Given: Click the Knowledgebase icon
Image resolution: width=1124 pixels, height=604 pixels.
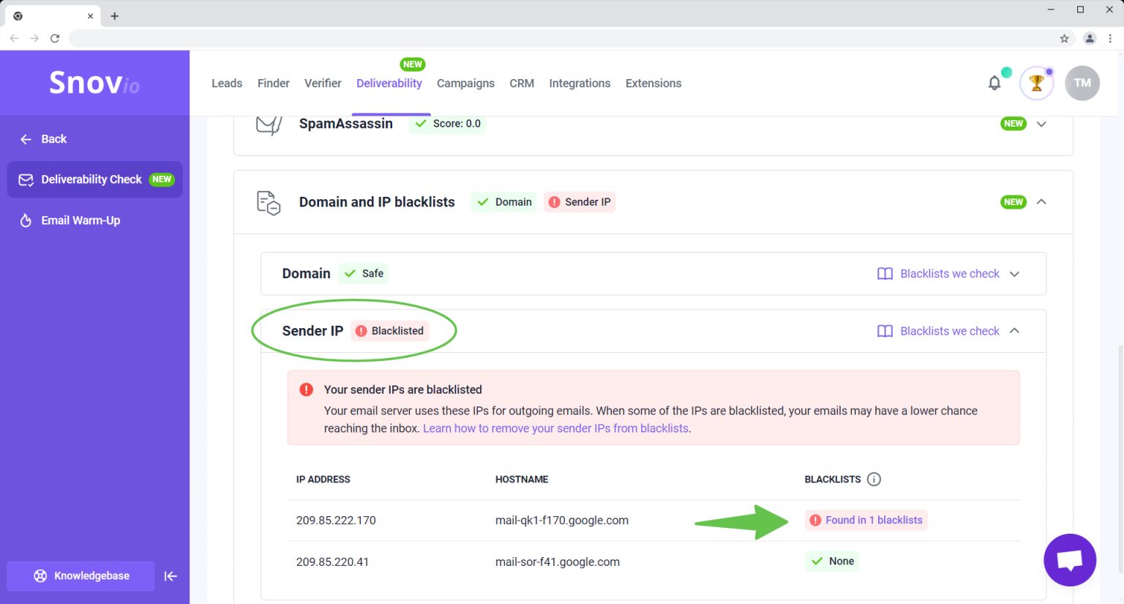Looking at the screenshot, I should point(40,576).
